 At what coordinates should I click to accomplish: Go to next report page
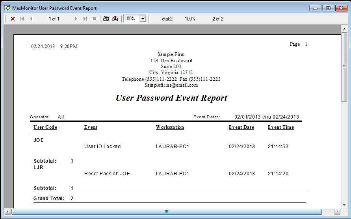click(76, 19)
